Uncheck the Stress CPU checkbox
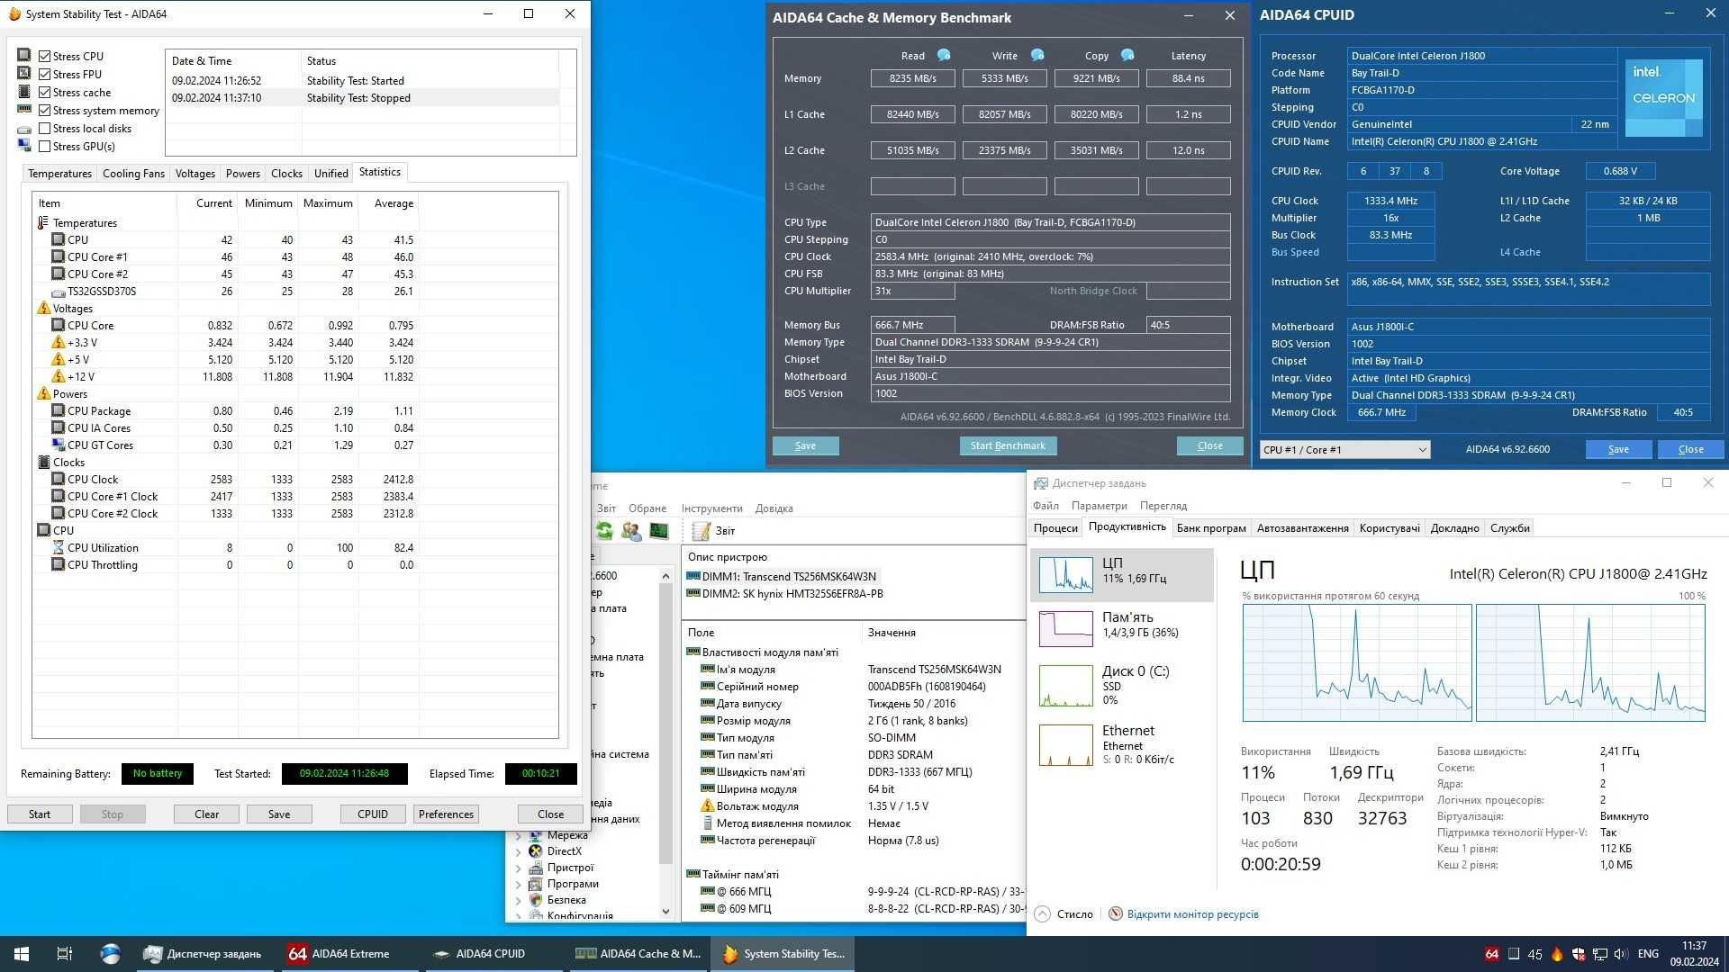 coord(44,56)
